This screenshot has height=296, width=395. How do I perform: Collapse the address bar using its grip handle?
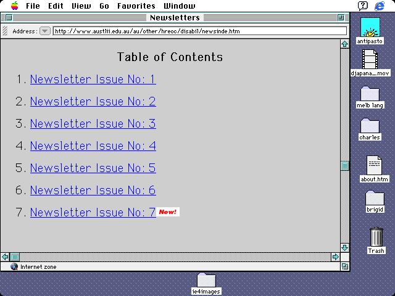tap(6, 31)
